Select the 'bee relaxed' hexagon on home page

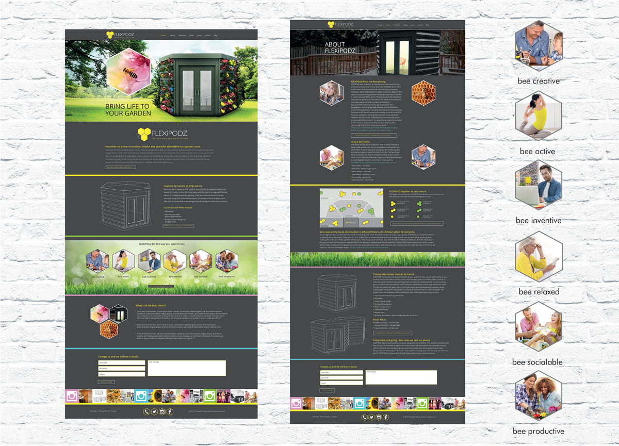[x=175, y=261]
